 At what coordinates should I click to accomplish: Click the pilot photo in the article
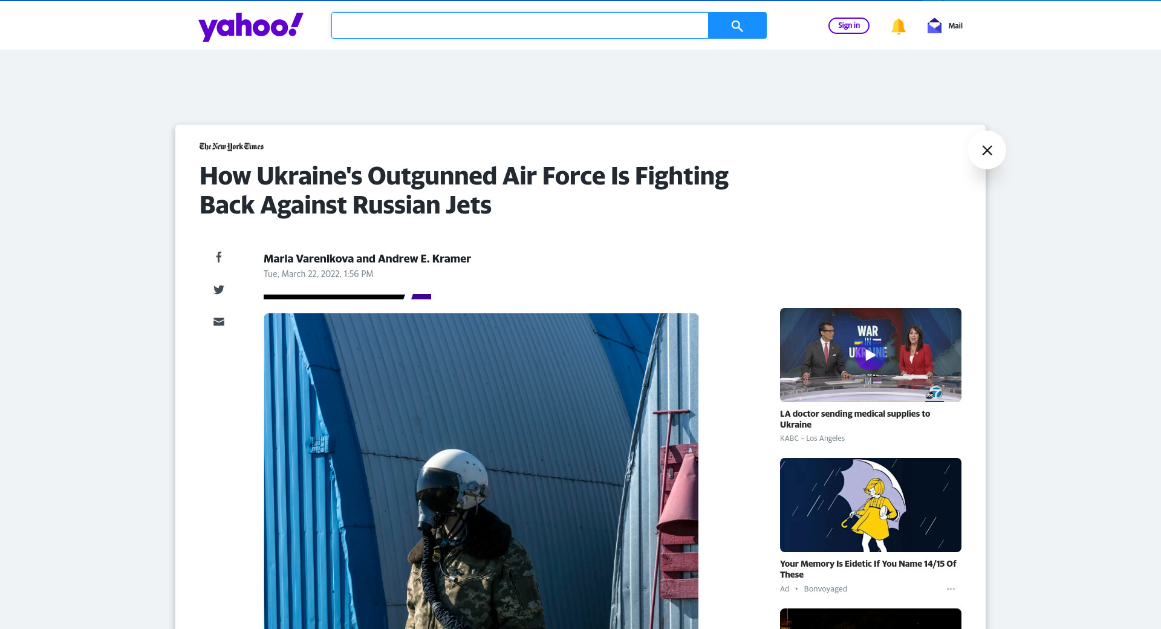pyautogui.click(x=481, y=471)
